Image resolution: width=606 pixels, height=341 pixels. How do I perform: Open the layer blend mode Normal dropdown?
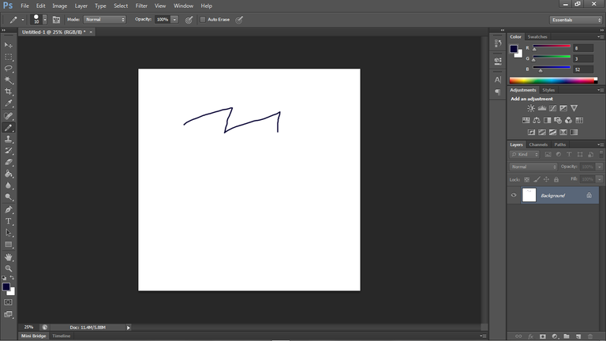pos(533,167)
